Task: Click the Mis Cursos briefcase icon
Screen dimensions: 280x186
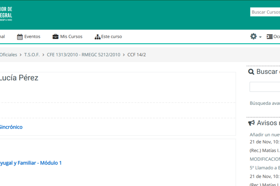Action: point(55,37)
